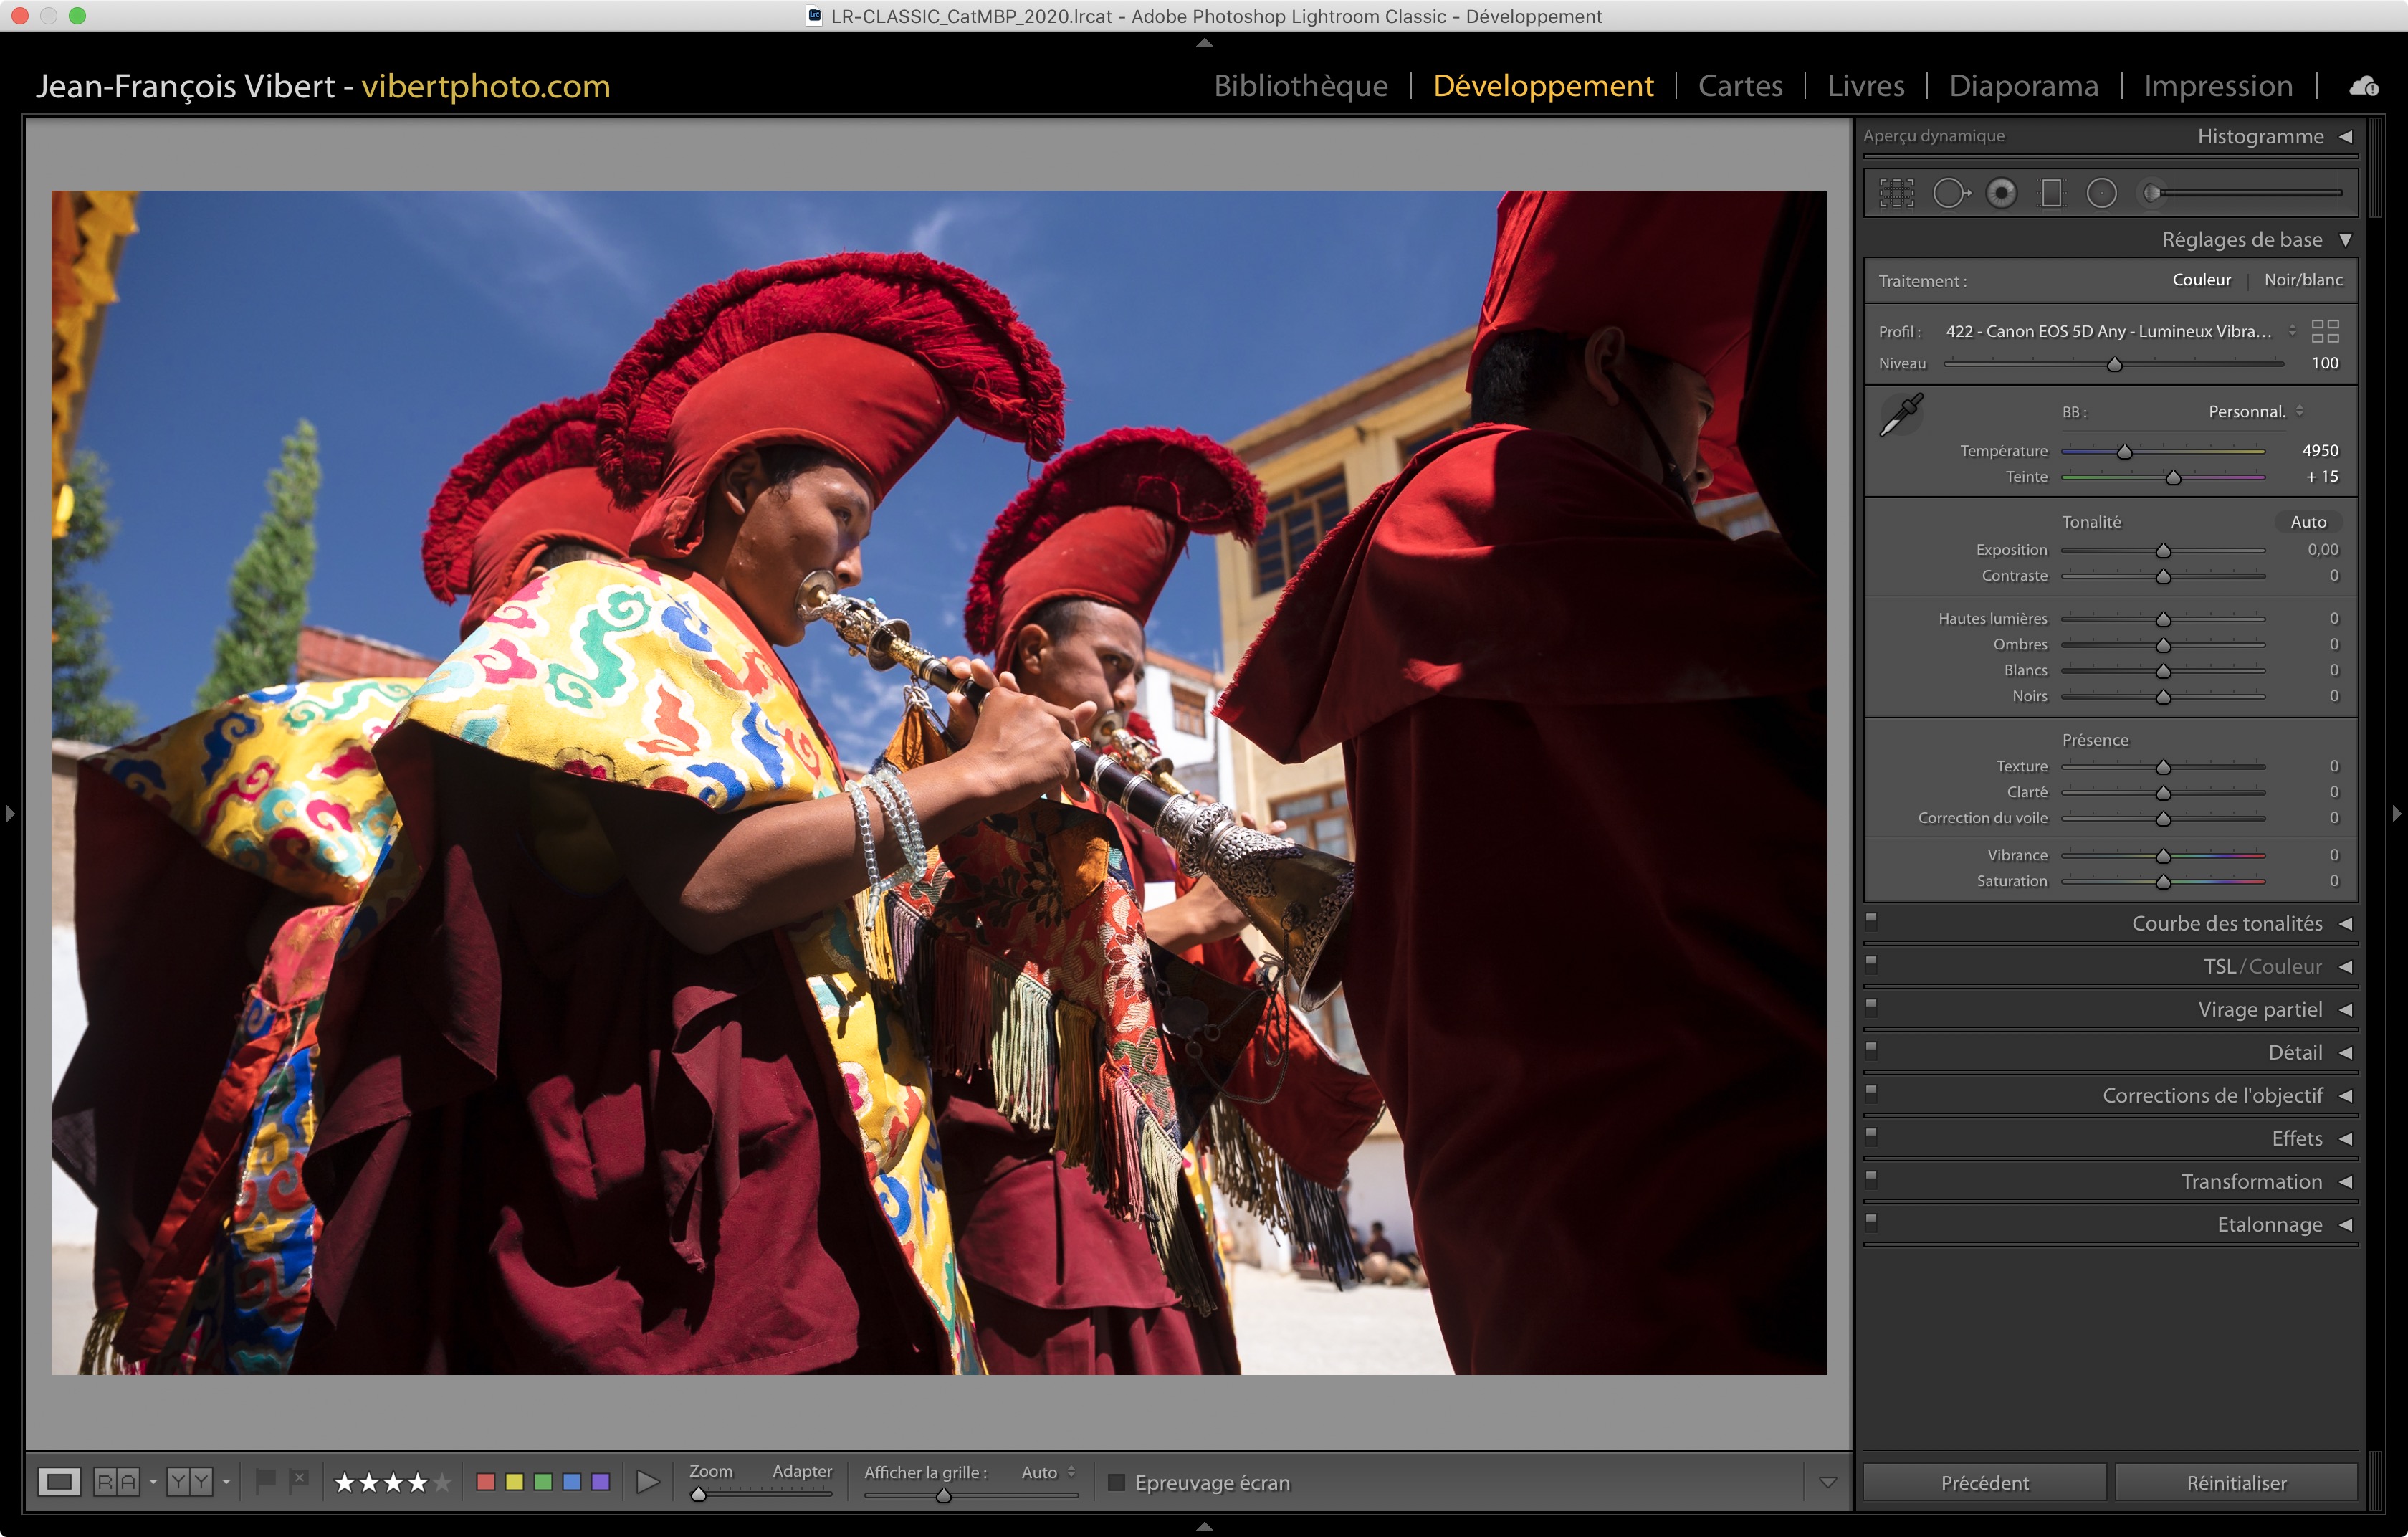
Task: Switch to the Bibliothèque module
Action: tap(1300, 86)
